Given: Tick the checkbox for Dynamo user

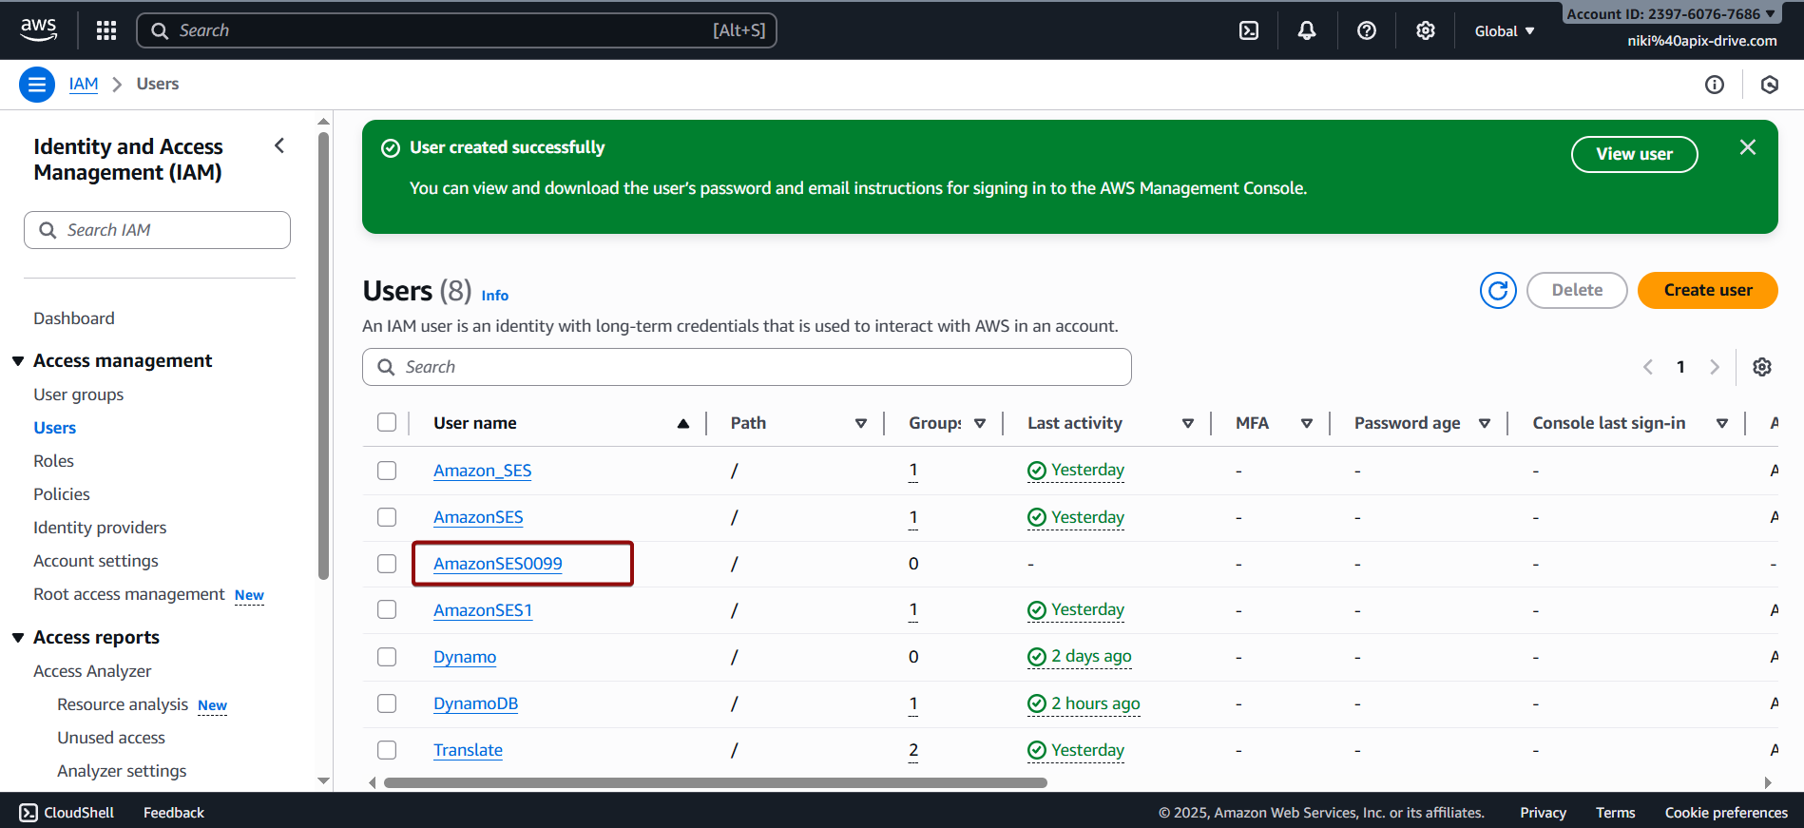Looking at the screenshot, I should click(x=387, y=657).
